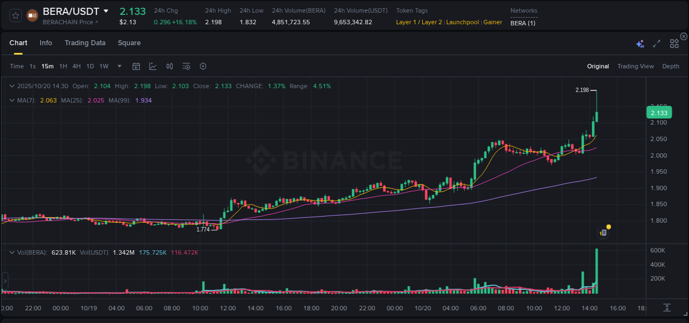689x323 pixels.
Task: Expand the chart to fullscreen
Action: pos(656,43)
